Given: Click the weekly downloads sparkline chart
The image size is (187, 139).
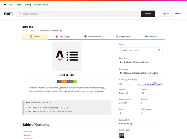Looking at the screenshot, I should click(x=150, y=84).
